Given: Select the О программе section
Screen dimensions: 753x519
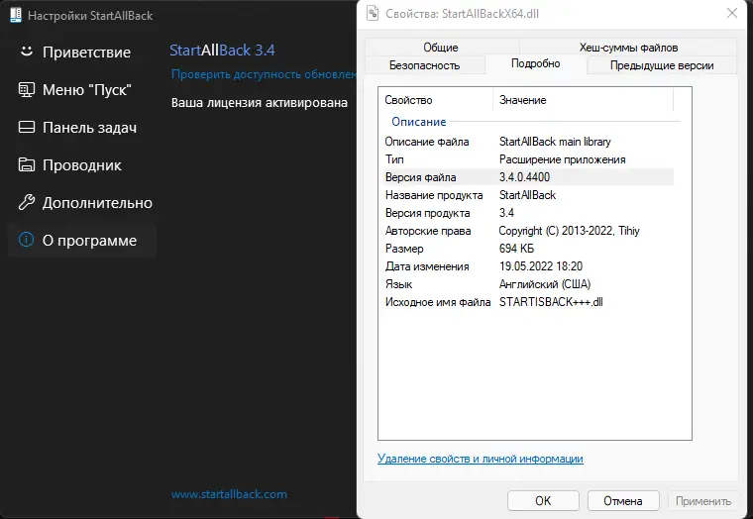Looking at the screenshot, I should 81,240.
